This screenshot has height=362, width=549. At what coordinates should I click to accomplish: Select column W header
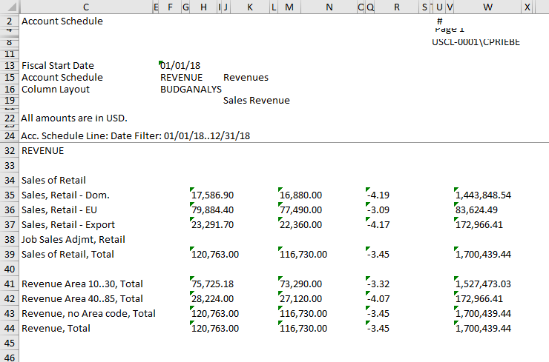click(x=487, y=7)
